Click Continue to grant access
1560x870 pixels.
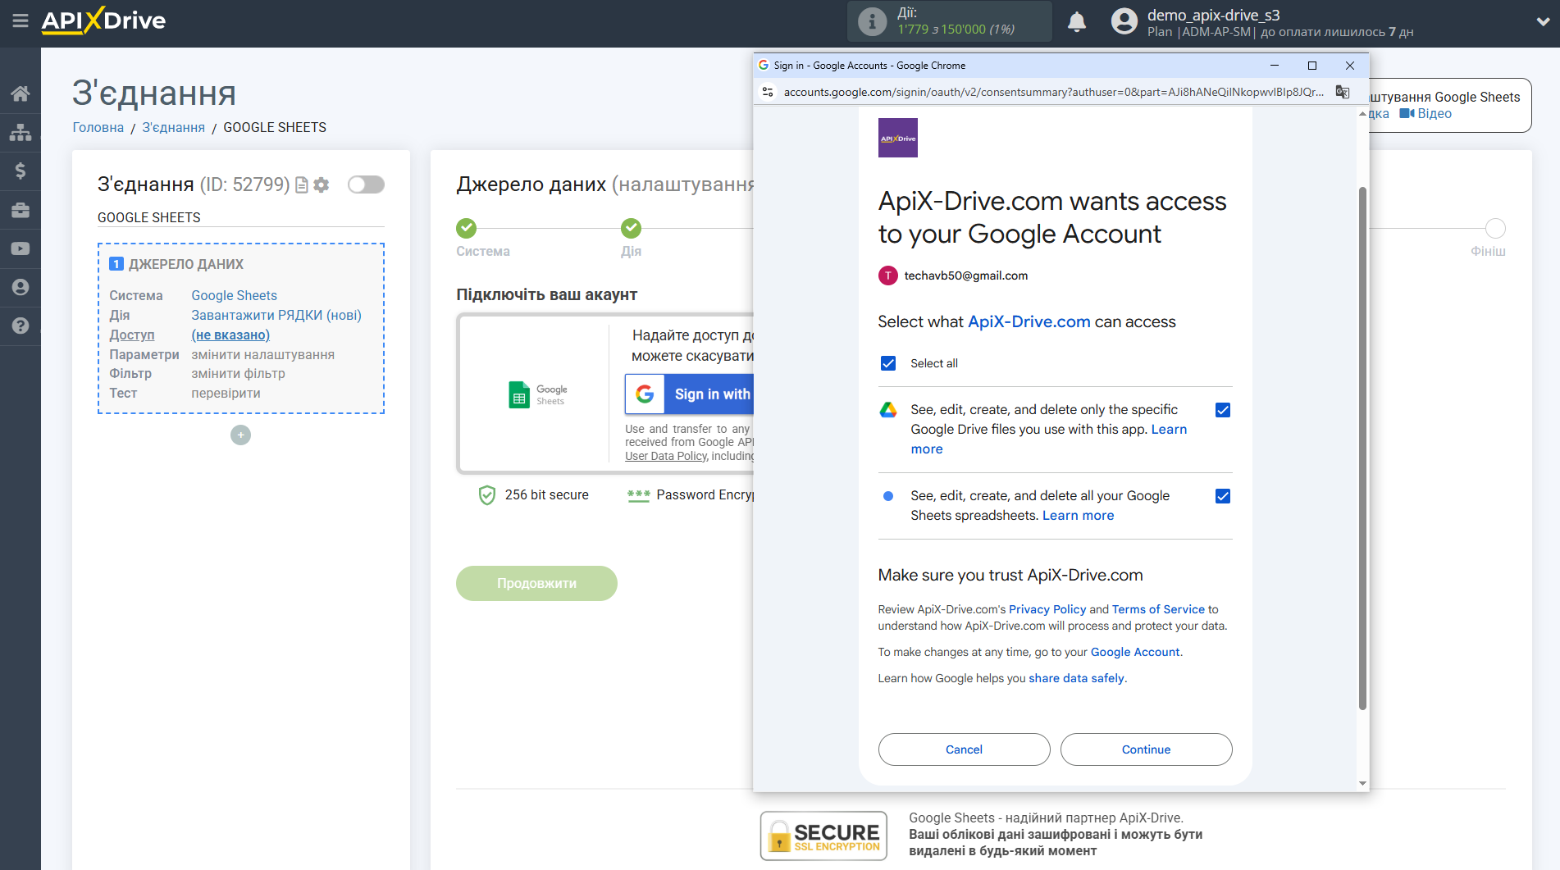click(x=1145, y=749)
